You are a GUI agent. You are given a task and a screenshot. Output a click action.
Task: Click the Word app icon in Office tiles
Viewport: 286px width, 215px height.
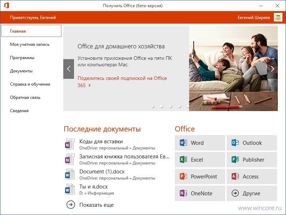pos(183,143)
